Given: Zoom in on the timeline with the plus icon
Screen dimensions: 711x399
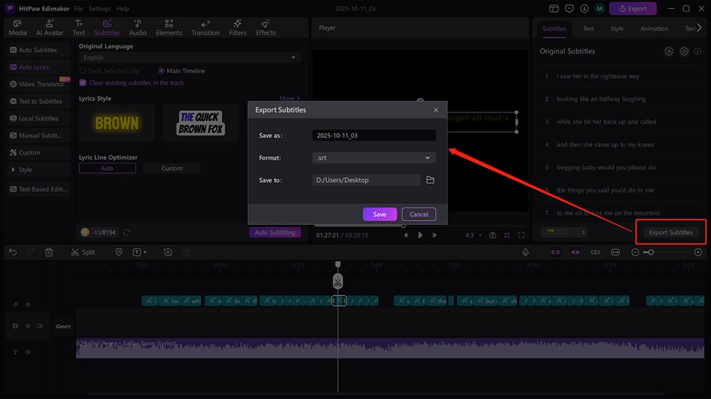Looking at the screenshot, I should 698,252.
